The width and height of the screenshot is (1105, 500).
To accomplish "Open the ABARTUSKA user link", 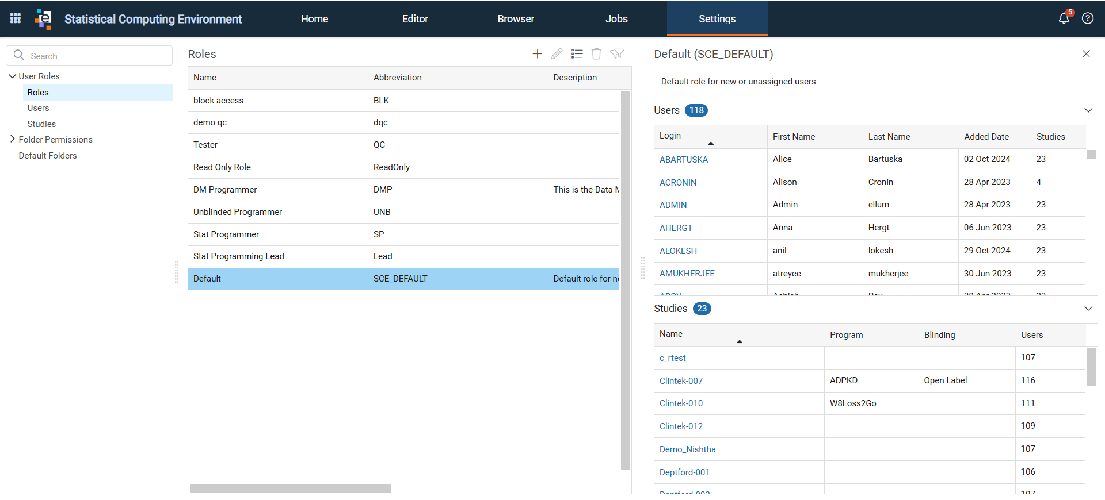I will 684,159.
